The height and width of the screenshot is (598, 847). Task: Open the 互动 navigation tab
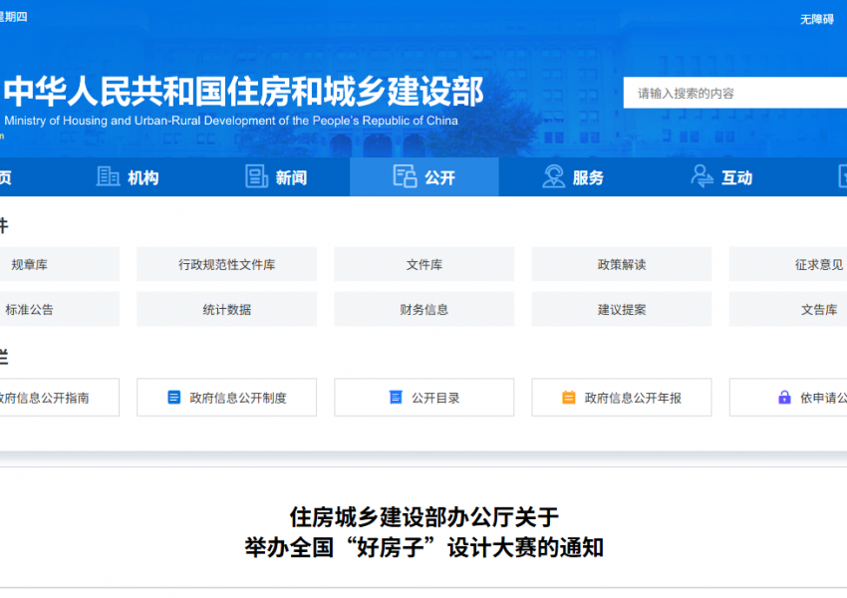coord(721,176)
